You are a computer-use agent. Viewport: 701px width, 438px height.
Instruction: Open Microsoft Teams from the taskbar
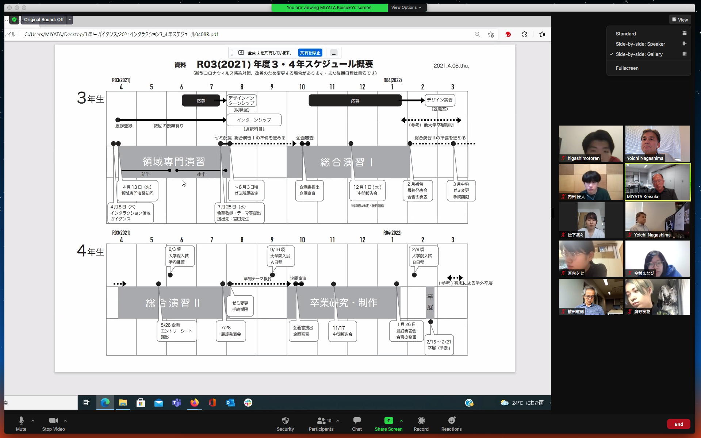177,403
